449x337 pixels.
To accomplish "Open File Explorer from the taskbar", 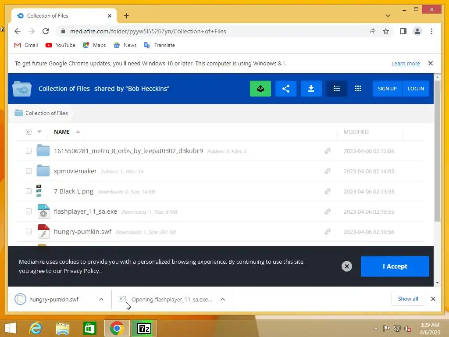I will click(x=62, y=328).
